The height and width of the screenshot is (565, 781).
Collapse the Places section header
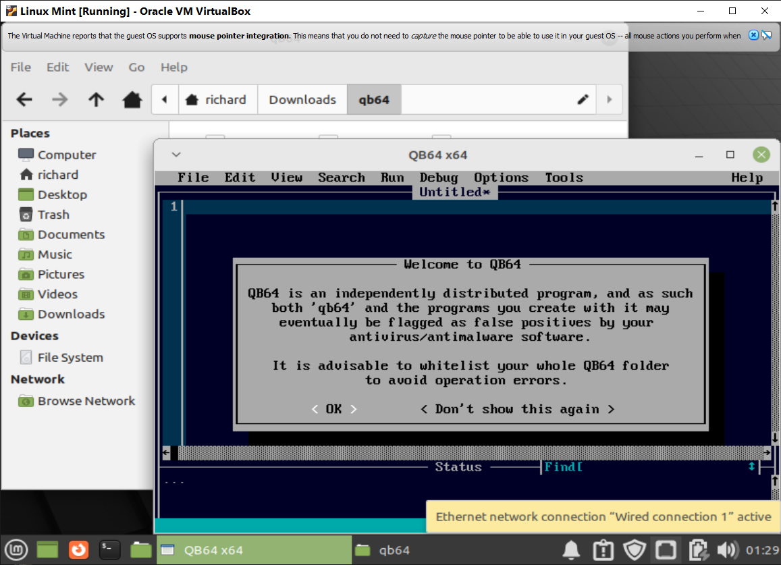[30, 133]
